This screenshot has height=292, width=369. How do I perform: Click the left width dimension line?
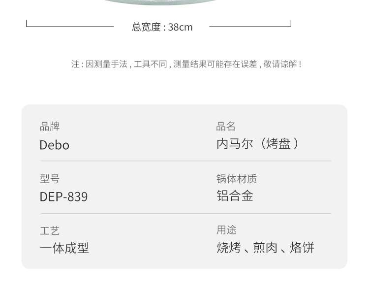70,26
